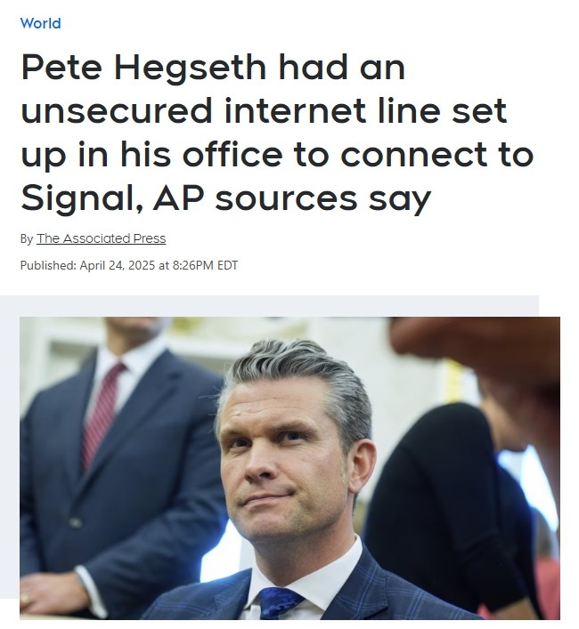Viewport: 579px width, 629px height.
Task: Open The Associated Press byline link
Action: 102,238
